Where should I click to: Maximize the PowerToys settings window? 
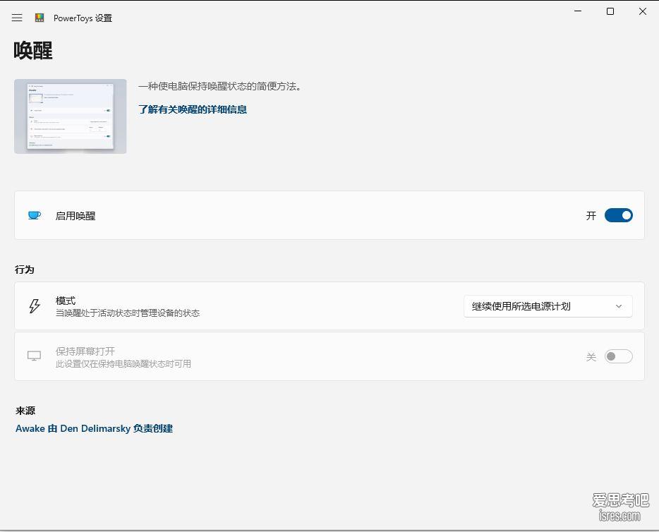click(610, 11)
